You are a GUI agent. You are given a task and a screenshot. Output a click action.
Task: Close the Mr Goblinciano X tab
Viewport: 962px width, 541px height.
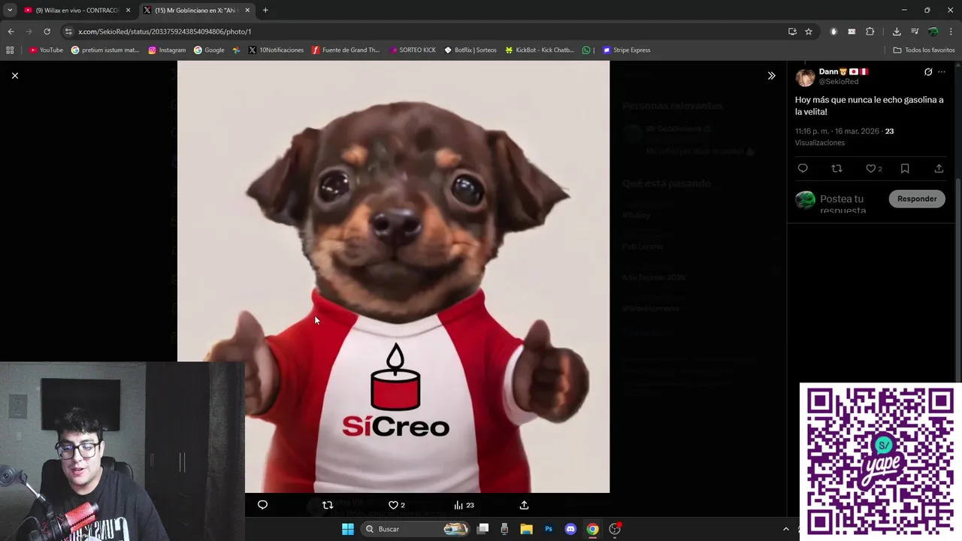click(x=247, y=11)
